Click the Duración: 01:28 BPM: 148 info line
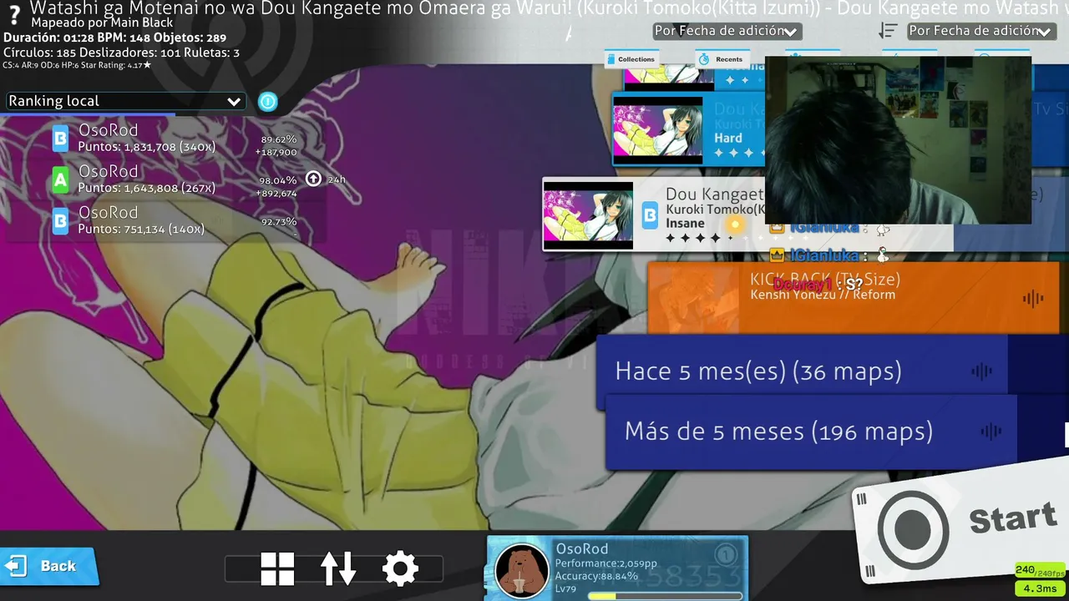The width and height of the screenshot is (1069, 601). click(114, 38)
